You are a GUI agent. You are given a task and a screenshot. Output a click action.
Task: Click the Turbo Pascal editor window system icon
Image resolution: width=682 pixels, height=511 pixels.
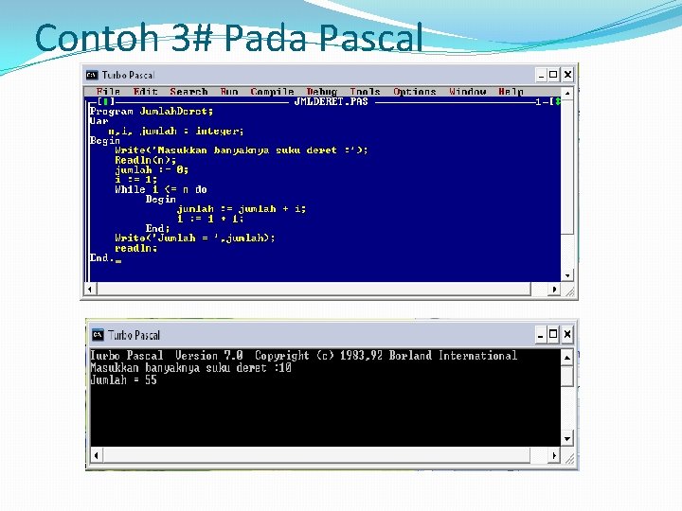coord(92,75)
